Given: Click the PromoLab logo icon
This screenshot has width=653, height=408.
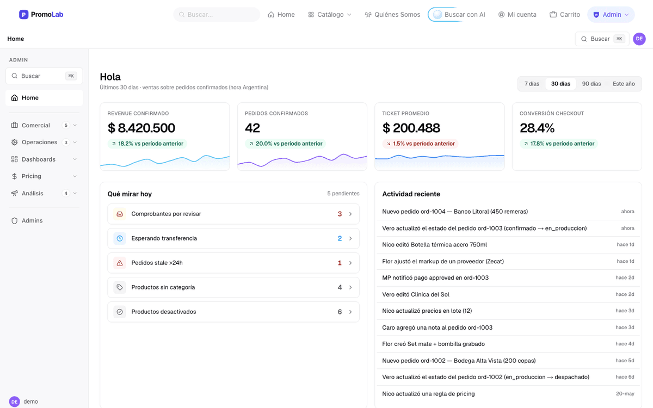Looking at the screenshot, I should point(23,15).
